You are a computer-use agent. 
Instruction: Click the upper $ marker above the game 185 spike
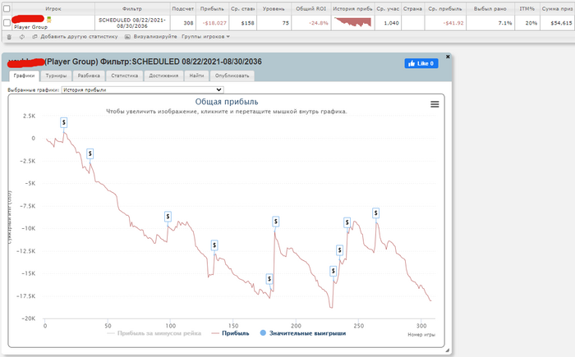tap(276, 222)
